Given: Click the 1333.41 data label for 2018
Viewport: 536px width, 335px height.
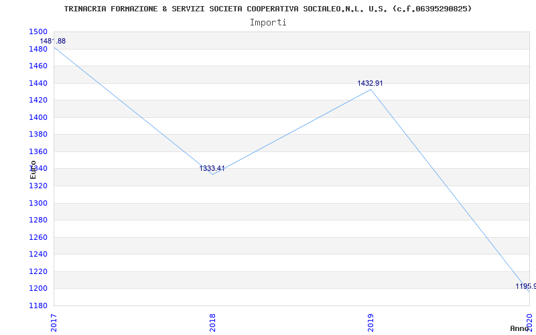Looking at the screenshot, I should tap(212, 168).
